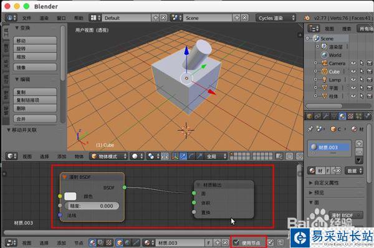Toggle the 使用节点 checkbox

[236, 243]
